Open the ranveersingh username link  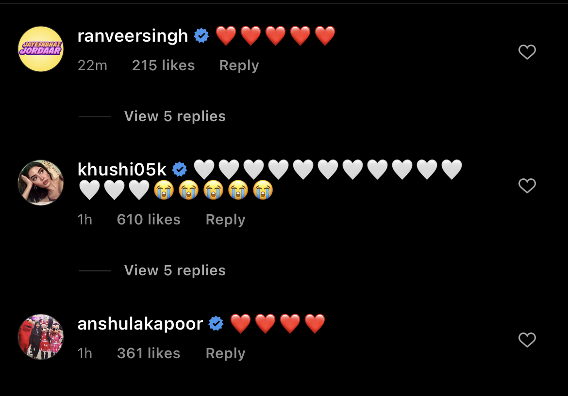point(133,36)
